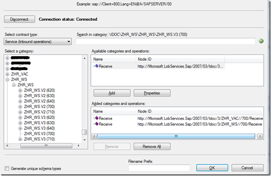Click the added operations scroll right arrow
271x176 pixels.
260,136
